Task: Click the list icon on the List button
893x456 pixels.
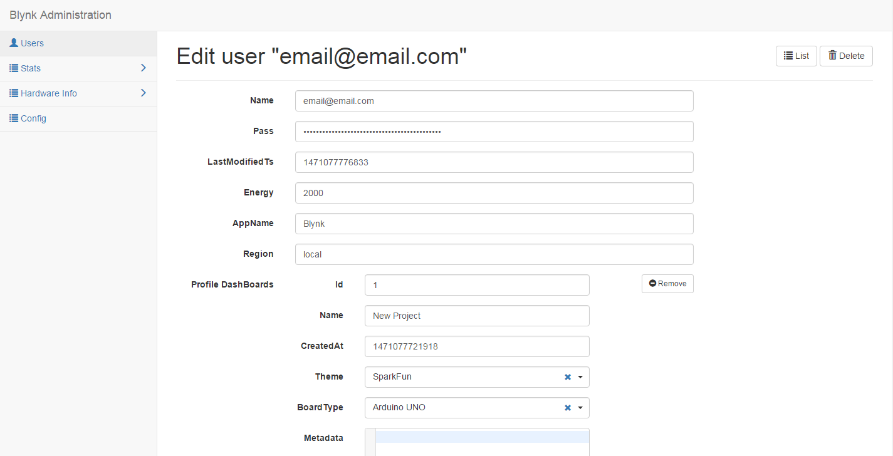Action: click(788, 56)
